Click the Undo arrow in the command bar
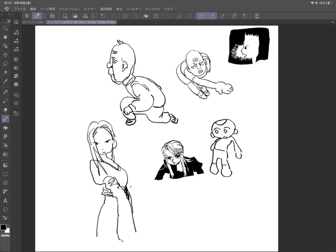The image size is (336, 252). (x=103, y=16)
